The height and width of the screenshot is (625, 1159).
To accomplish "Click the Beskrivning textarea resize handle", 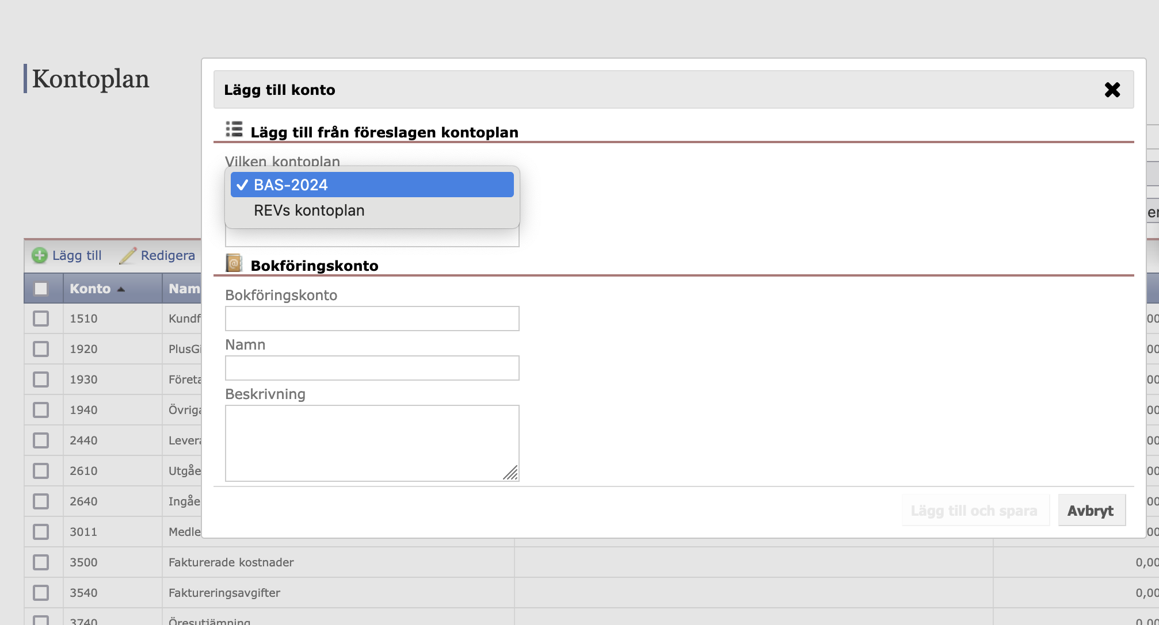I will click(x=510, y=473).
